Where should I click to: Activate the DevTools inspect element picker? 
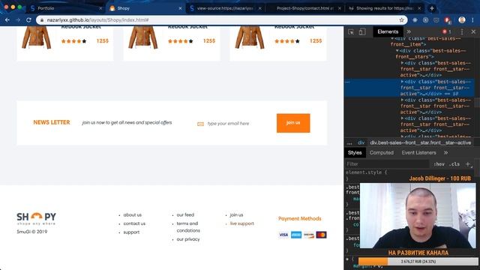pyautogui.click(x=351, y=31)
